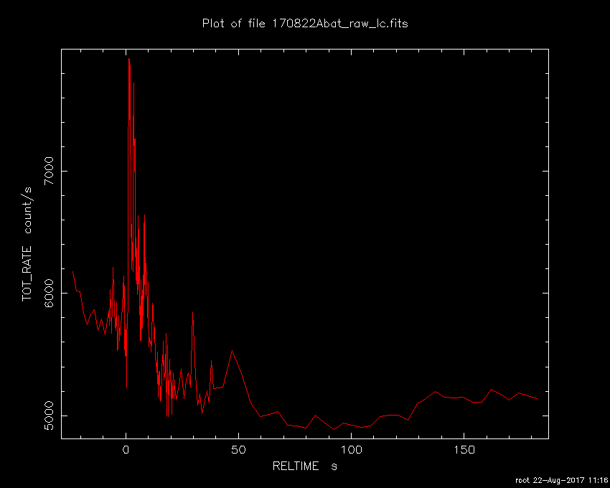Click the x-axis tick label 0
The image size is (610, 488).
126,450
